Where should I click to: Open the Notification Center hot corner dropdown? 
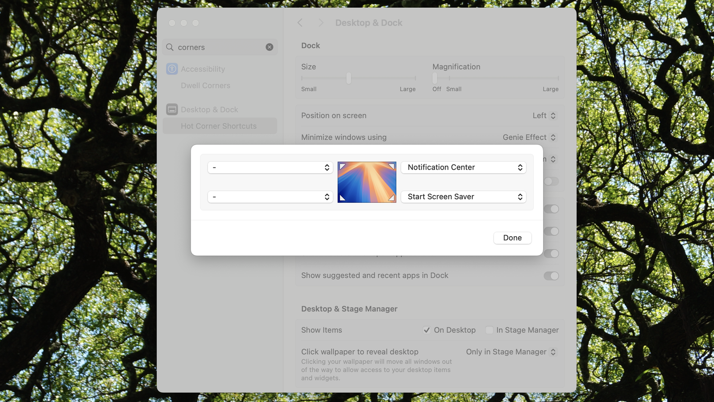pos(463,167)
